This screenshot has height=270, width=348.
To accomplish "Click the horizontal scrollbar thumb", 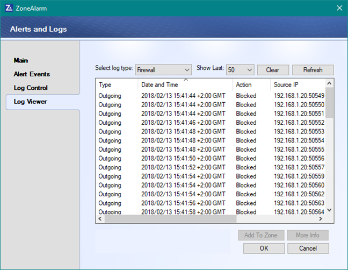I will point(170,219).
